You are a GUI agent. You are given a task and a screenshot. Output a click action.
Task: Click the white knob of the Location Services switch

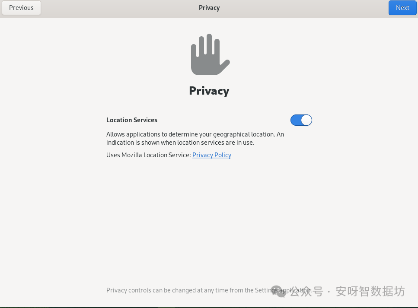[306, 120]
